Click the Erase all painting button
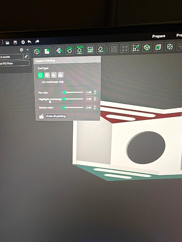The image size is (182, 242). point(56,116)
